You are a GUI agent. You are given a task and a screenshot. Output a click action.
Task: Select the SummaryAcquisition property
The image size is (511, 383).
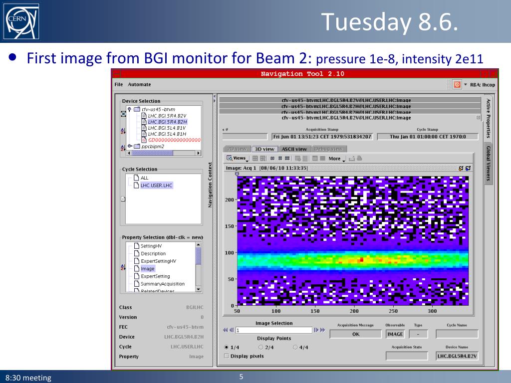coord(163,284)
